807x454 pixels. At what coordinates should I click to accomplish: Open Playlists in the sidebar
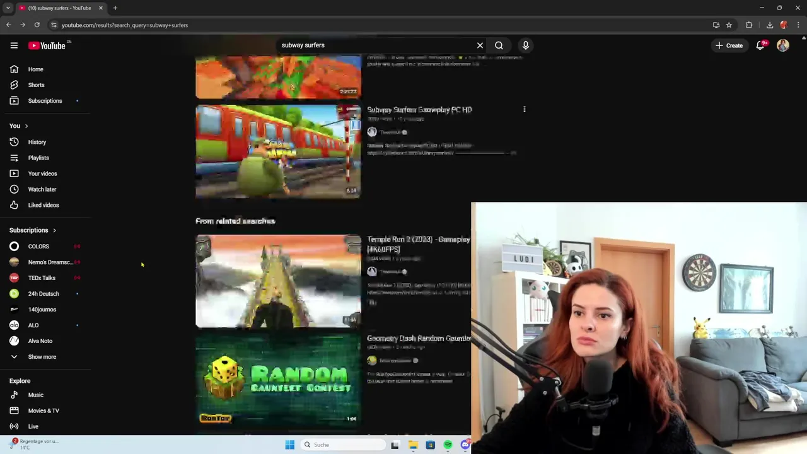click(x=45, y=158)
